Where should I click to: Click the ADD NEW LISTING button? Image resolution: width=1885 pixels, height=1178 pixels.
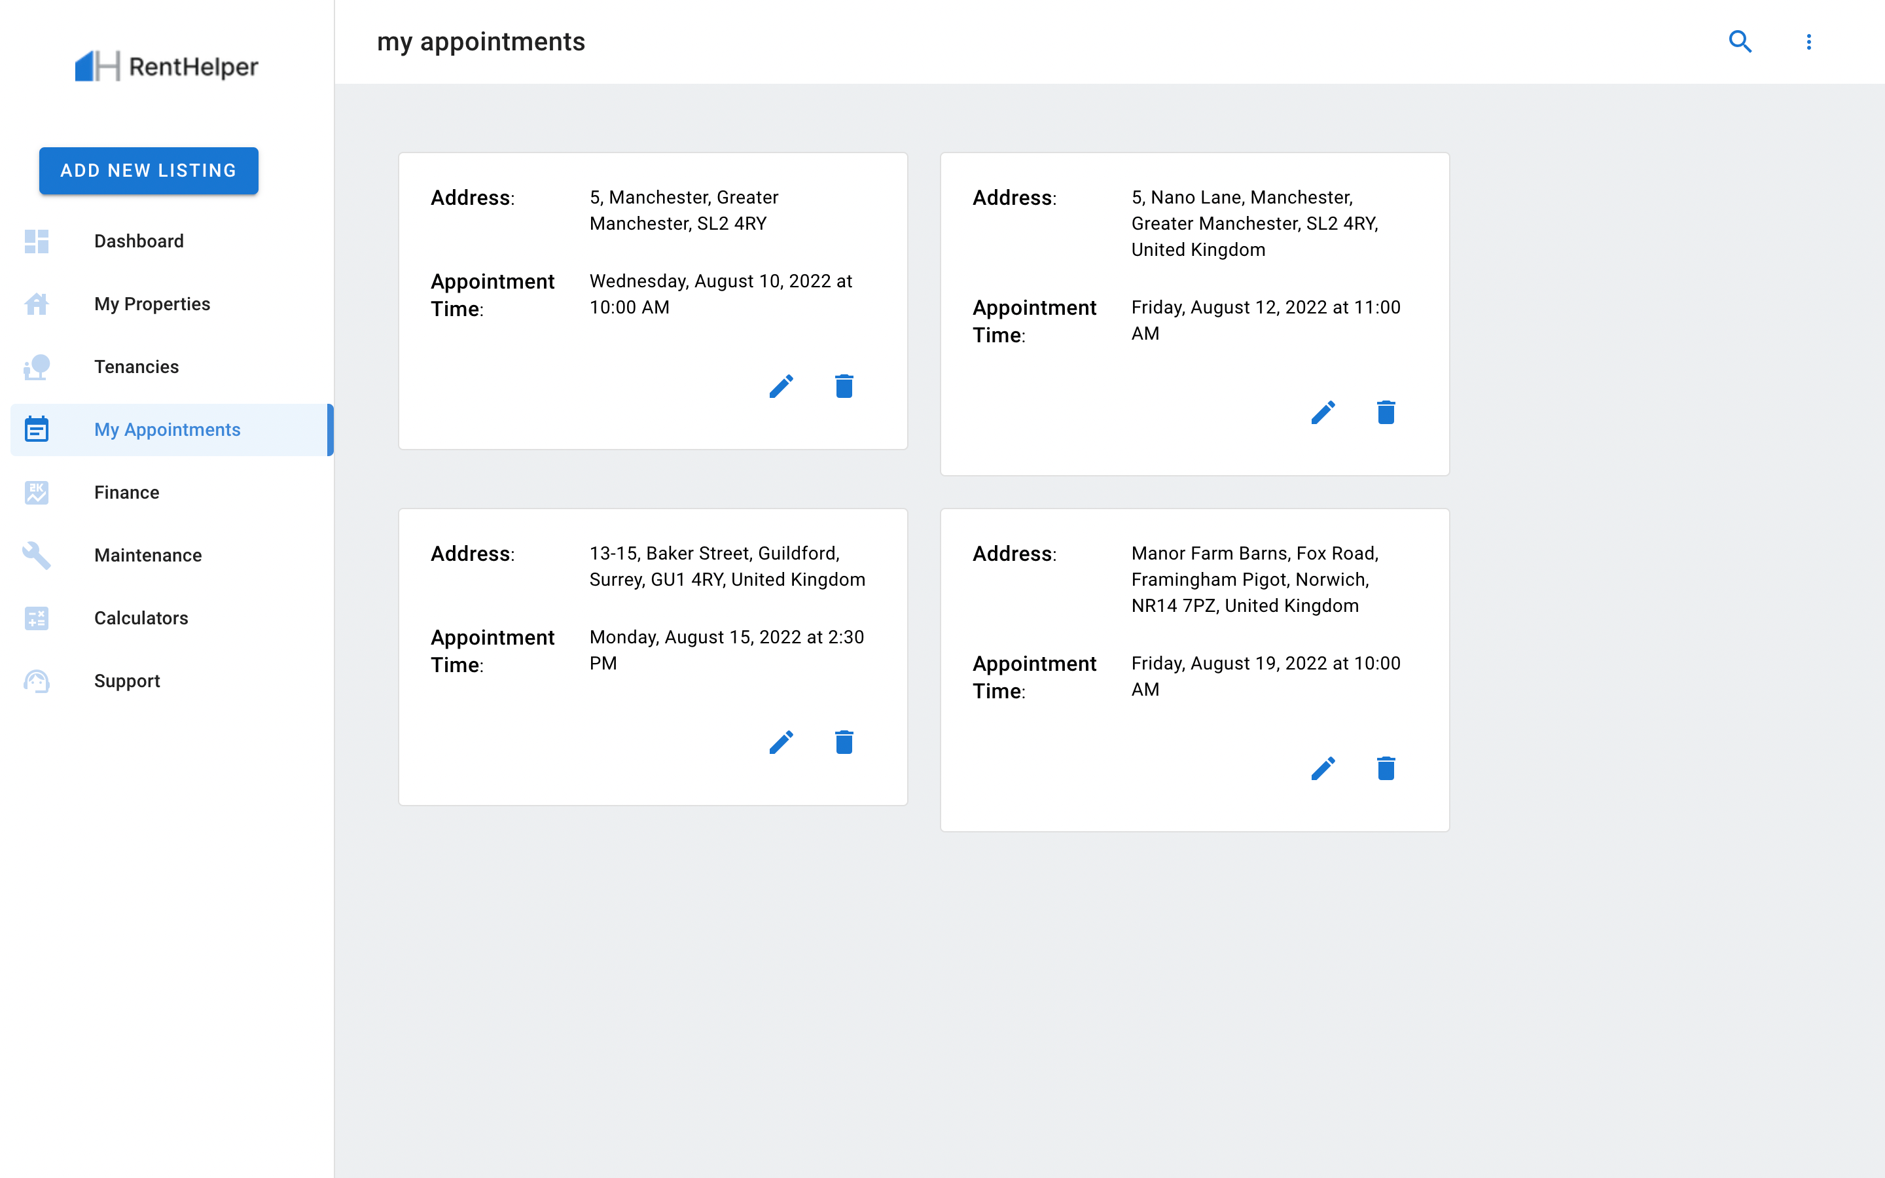click(149, 171)
